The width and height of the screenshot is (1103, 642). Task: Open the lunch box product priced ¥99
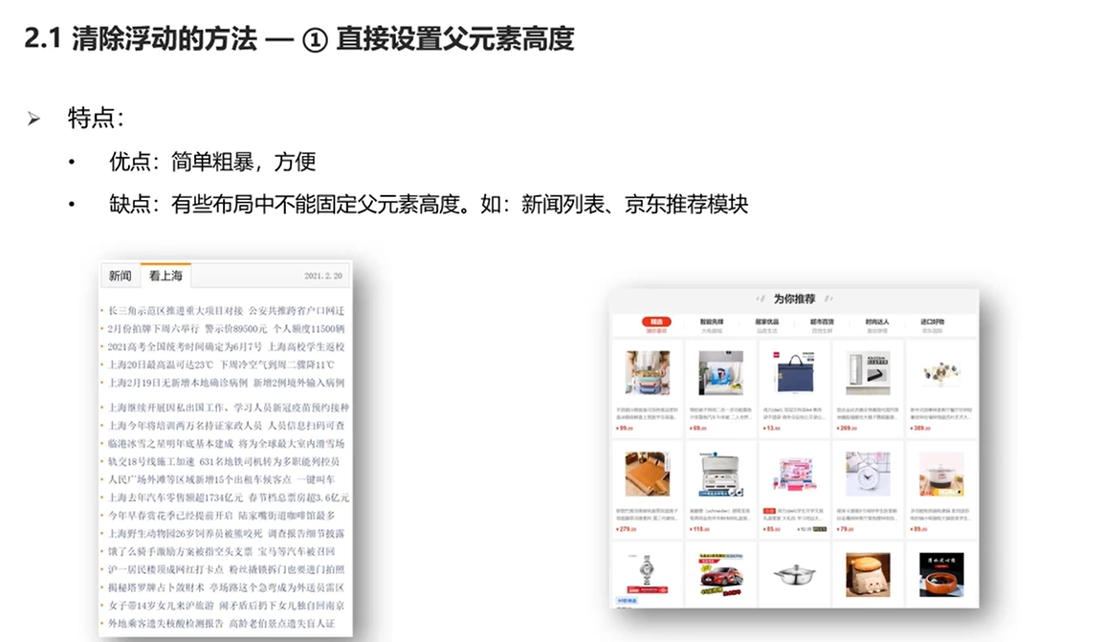[x=648, y=373]
